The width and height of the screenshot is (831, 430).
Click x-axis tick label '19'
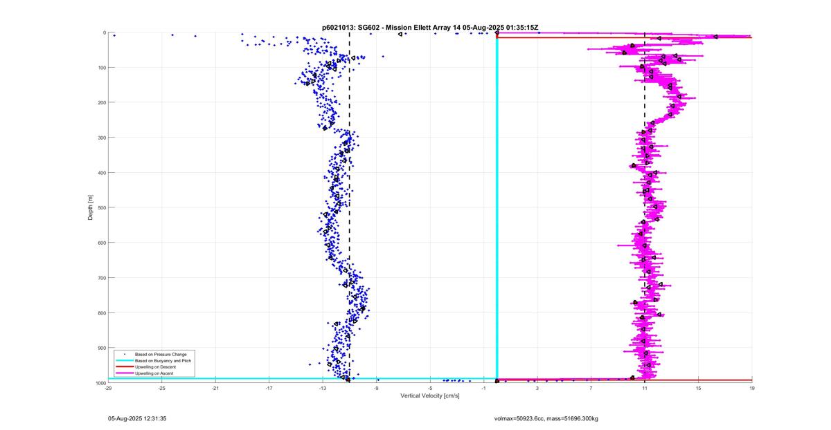[x=752, y=388]
